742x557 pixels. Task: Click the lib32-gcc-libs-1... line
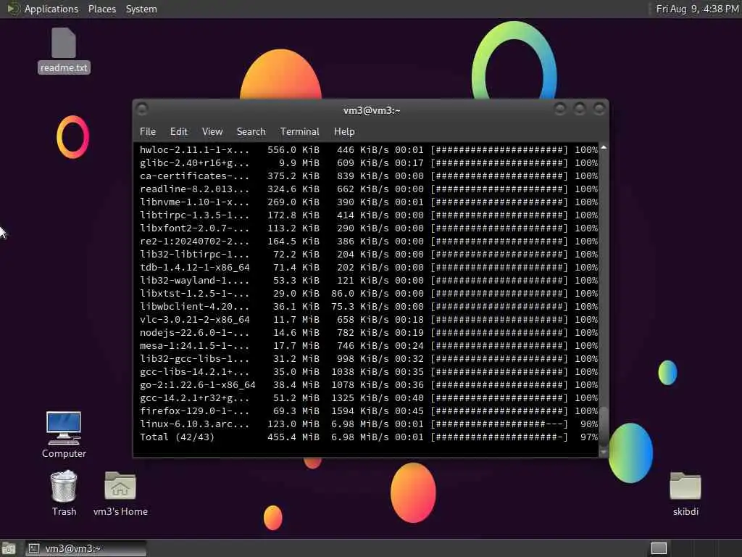368,358
